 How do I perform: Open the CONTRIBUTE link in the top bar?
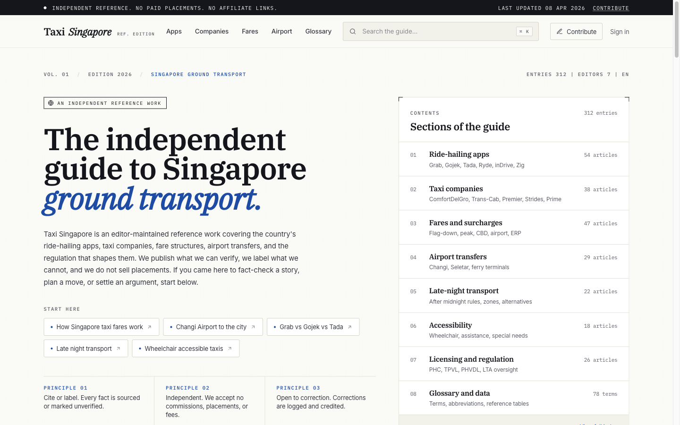[611, 8]
